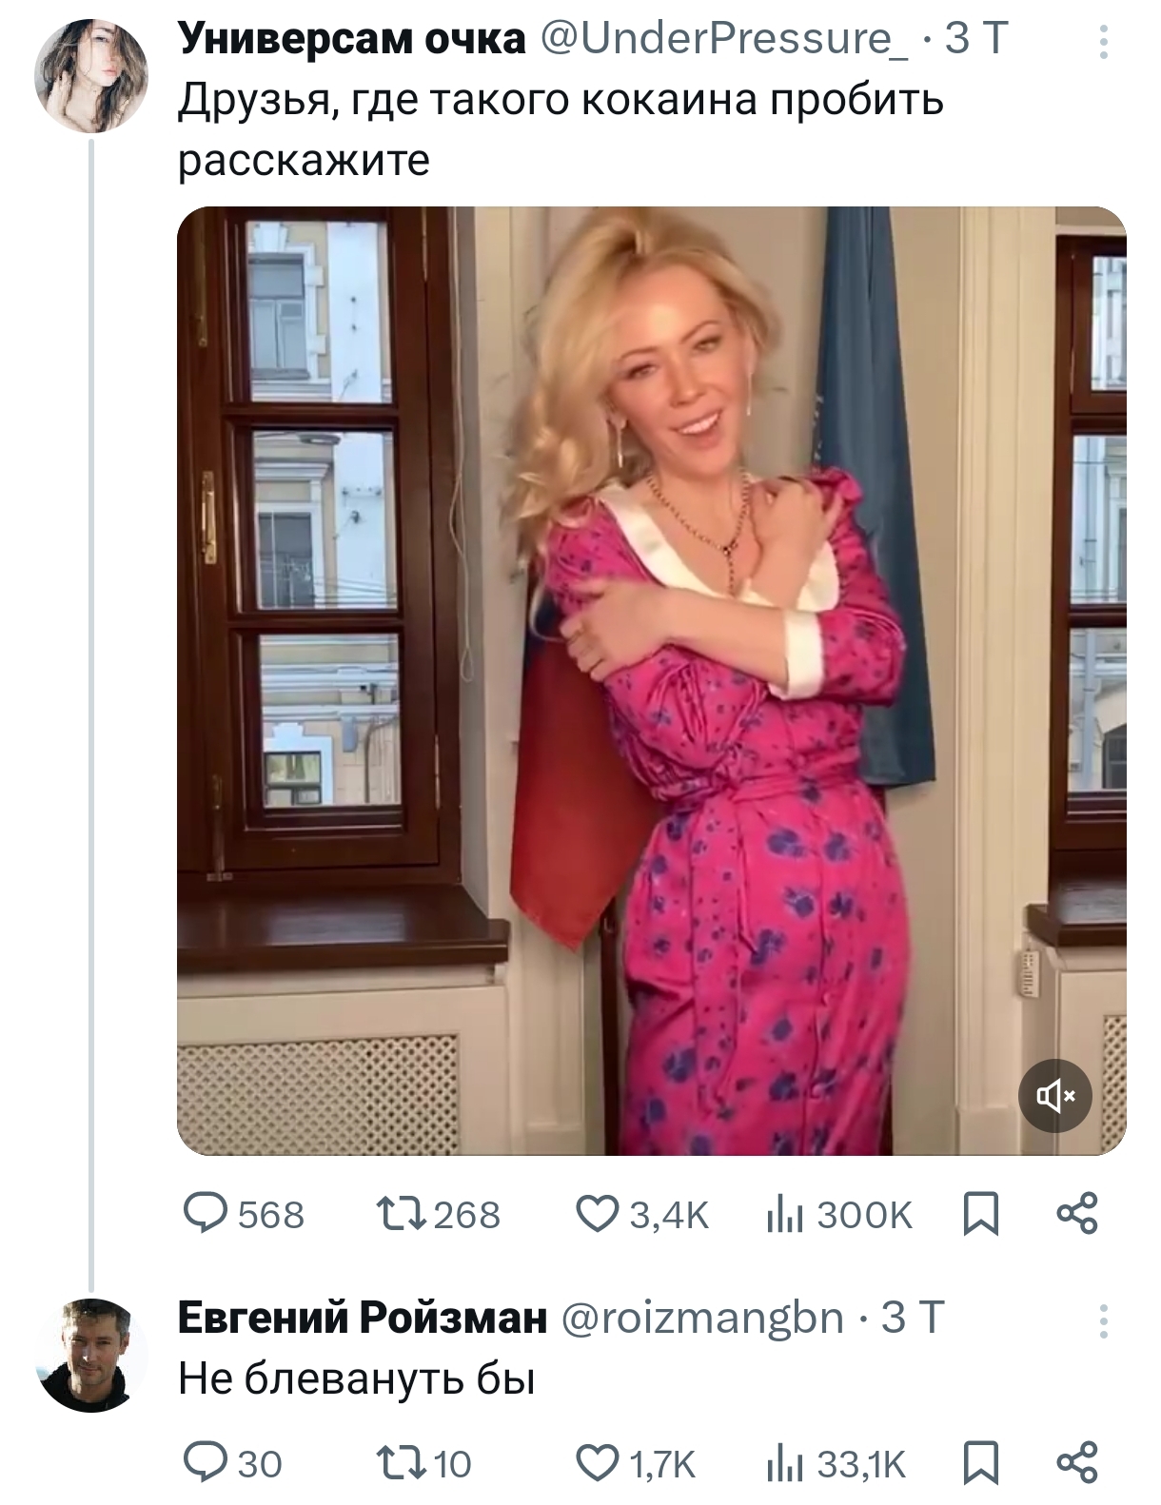Viewport: 1161px width, 1505px height.
Task: Play the video of woman in pink dress
Action: point(651,680)
